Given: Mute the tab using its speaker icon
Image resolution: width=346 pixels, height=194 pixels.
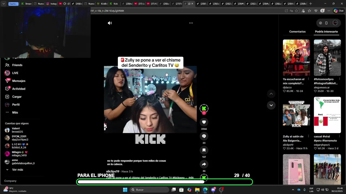Looking at the screenshot, I should tap(65, 4).
